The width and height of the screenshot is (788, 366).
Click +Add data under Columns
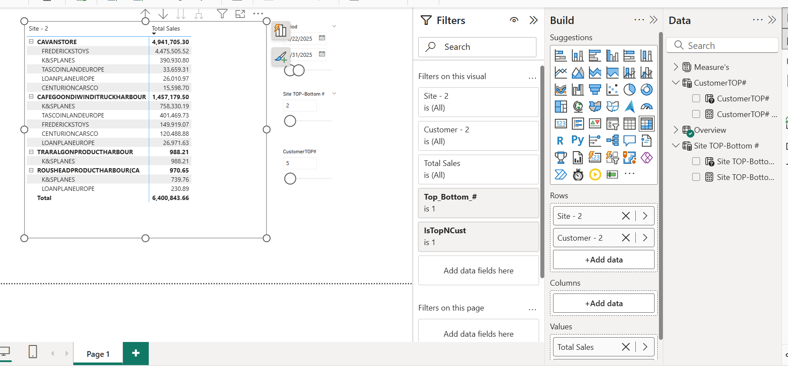(x=604, y=303)
